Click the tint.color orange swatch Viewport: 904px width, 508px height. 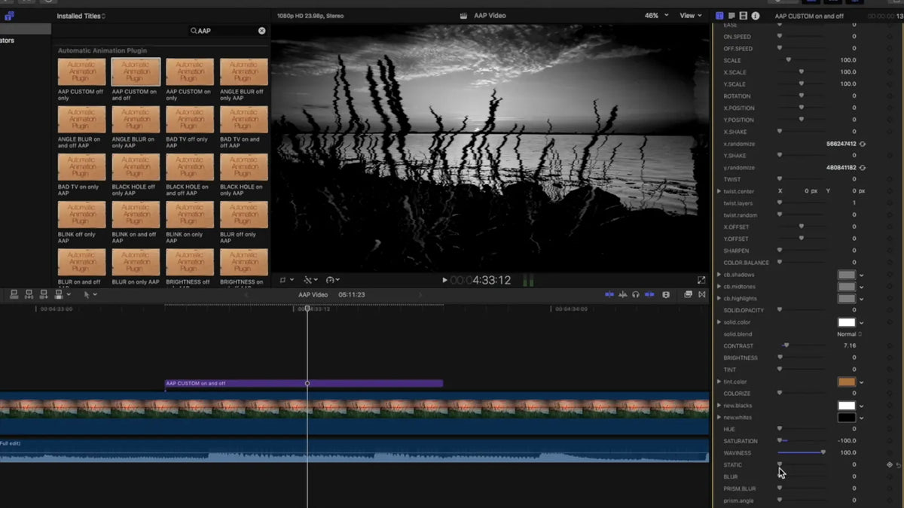(847, 382)
